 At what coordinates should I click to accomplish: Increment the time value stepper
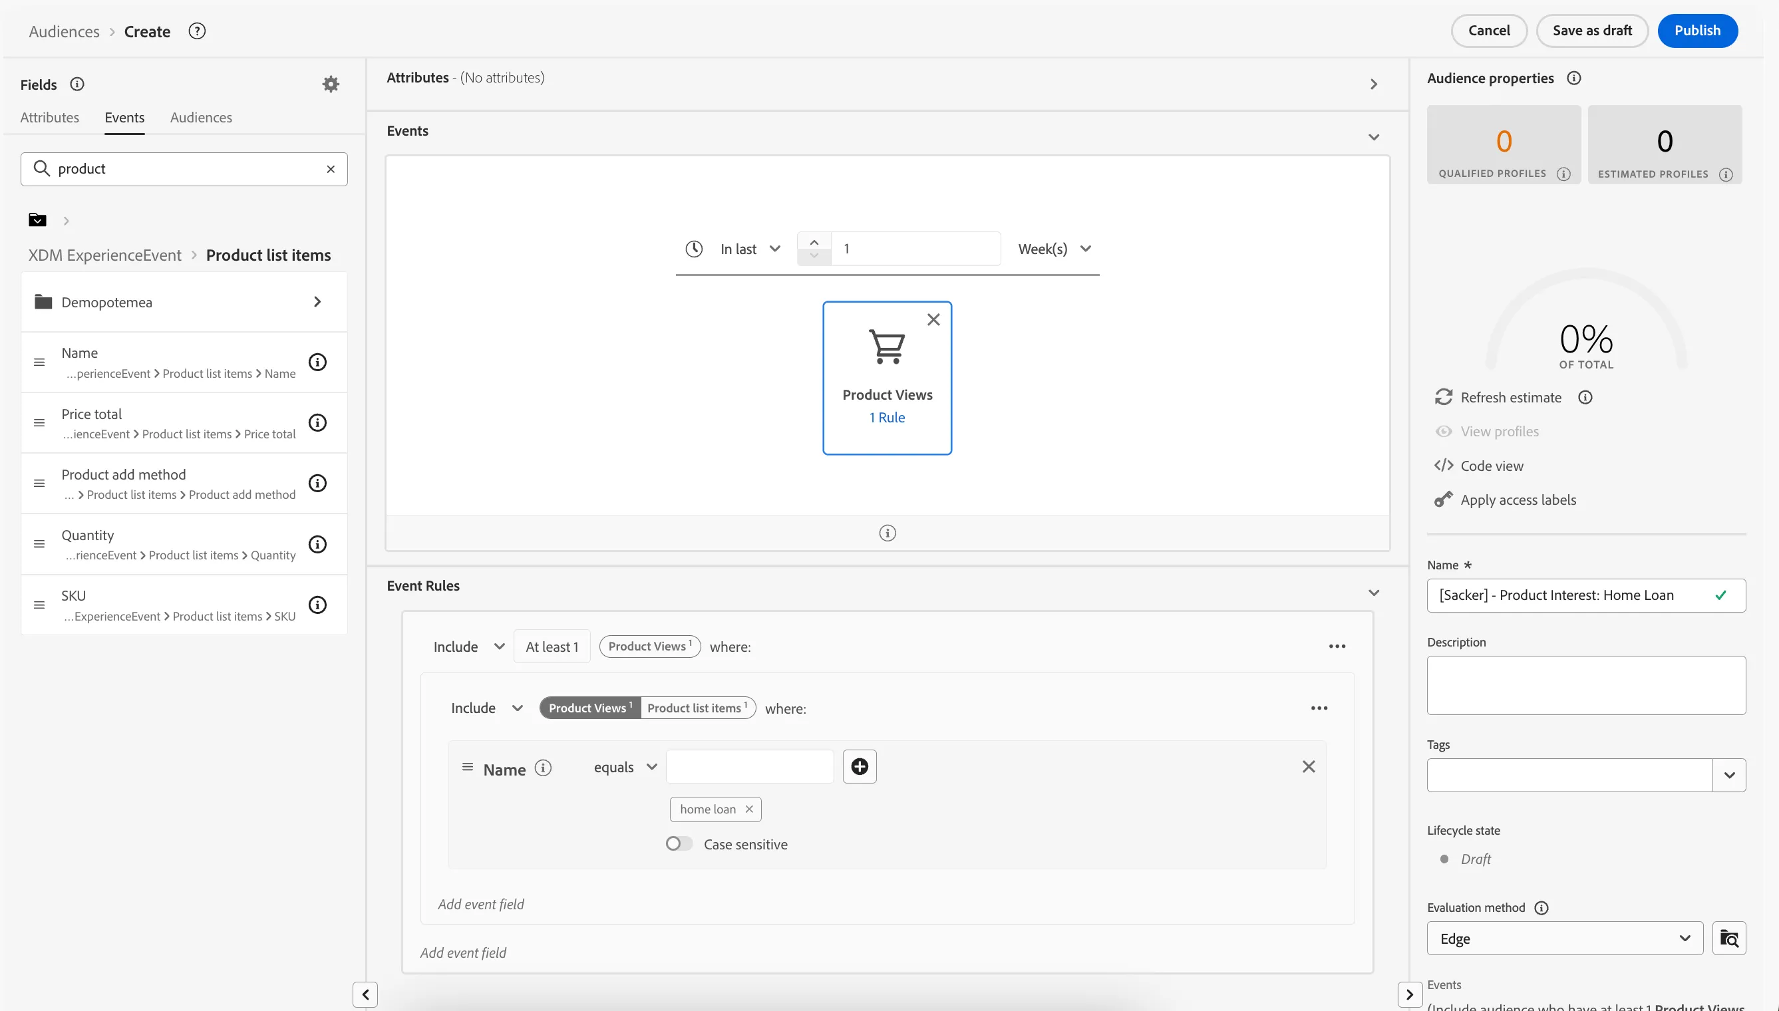point(814,241)
